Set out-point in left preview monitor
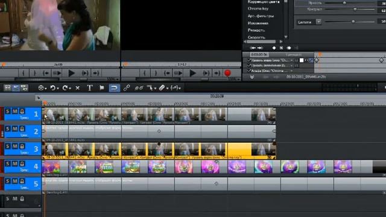 (35, 73)
